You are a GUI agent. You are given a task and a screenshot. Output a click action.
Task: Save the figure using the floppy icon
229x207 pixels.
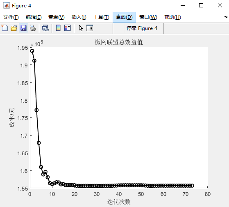23,28
